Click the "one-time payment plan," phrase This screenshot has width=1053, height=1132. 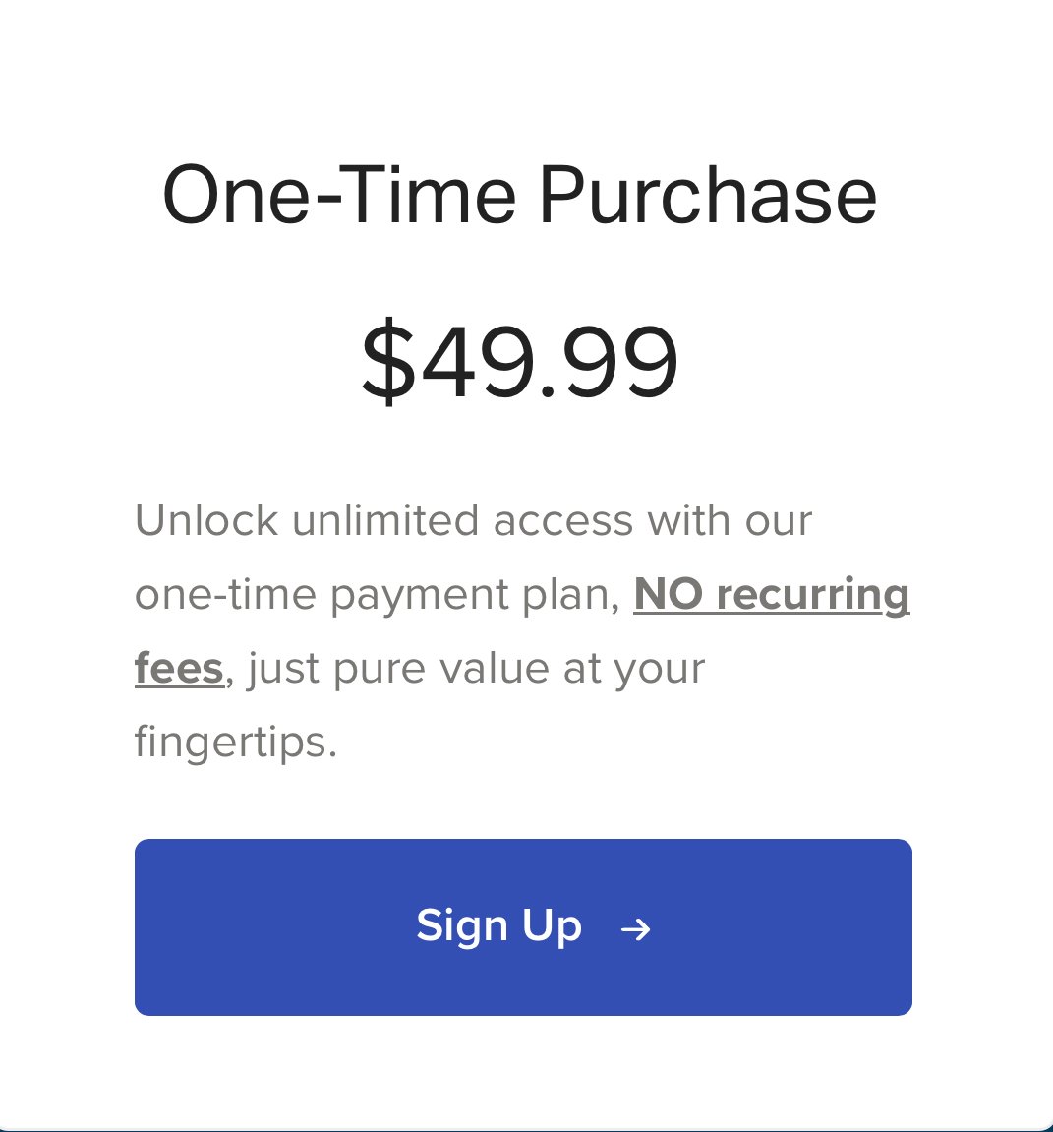(378, 596)
